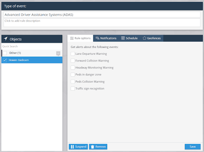Click the trash icon on Remove
Viewport: 204px width, 152px height.
(x=92, y=147)
